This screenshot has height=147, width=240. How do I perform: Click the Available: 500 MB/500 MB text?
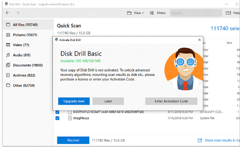tap(80, 61)
